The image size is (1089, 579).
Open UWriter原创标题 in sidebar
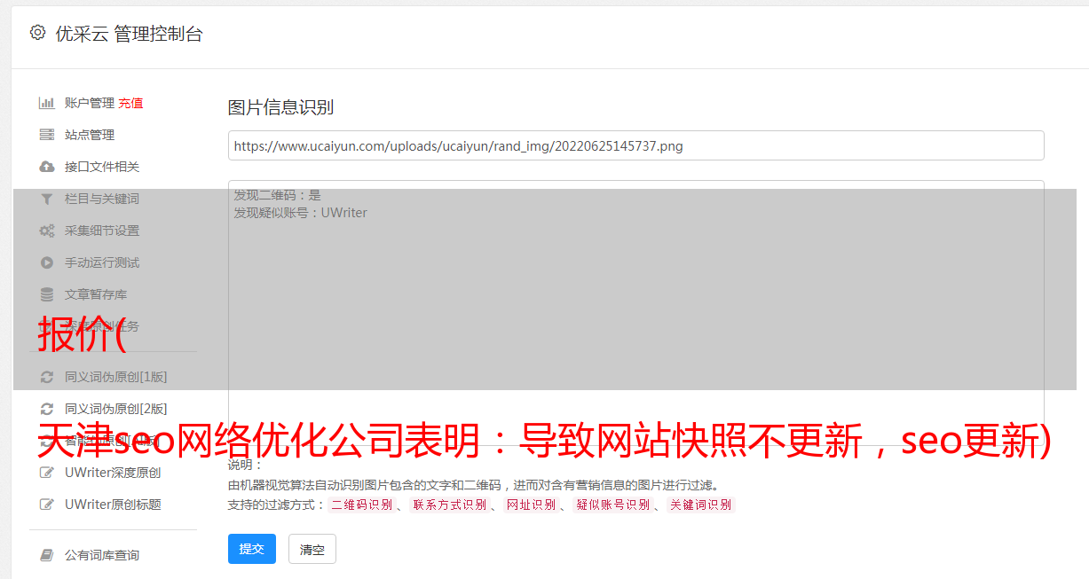tap(113, 505)
